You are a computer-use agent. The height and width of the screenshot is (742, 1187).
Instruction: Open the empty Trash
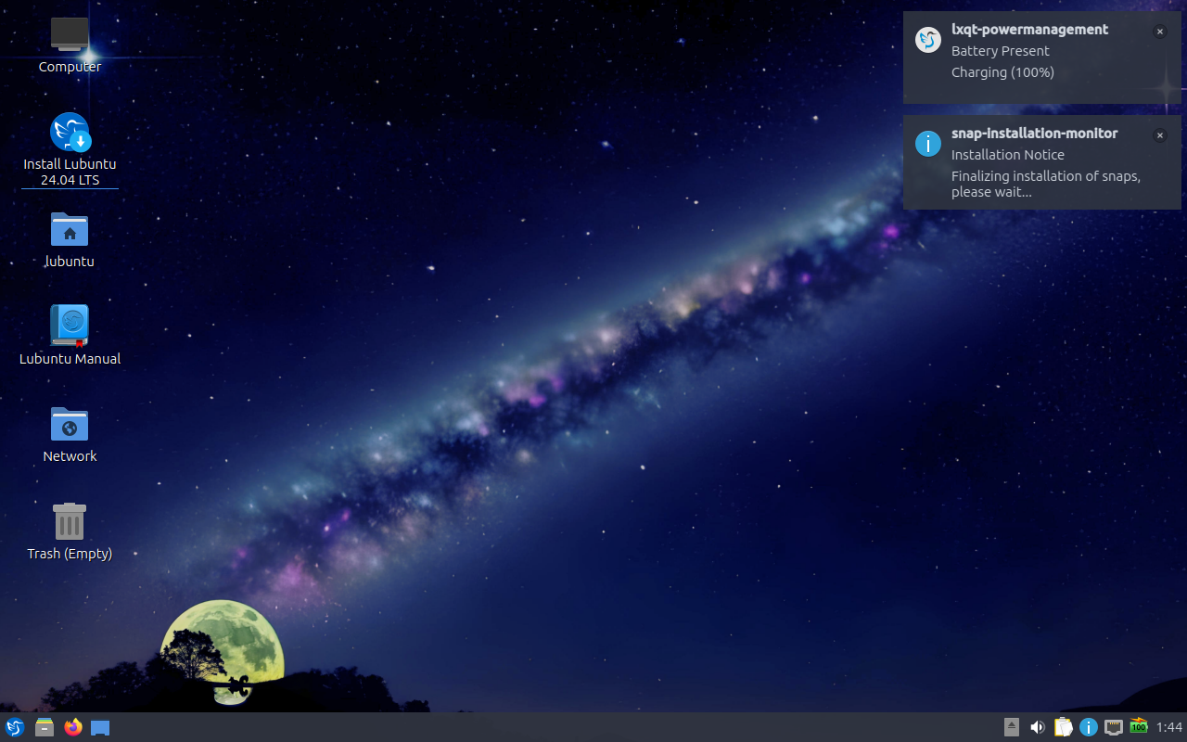coord(70,519)
